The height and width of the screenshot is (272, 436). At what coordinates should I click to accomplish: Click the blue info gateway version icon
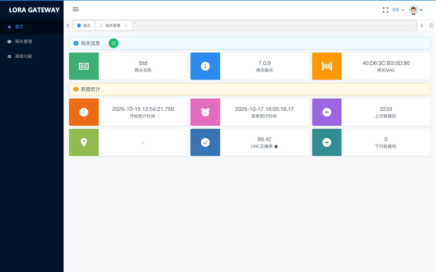pyautogui.click(x=205, y=66)
